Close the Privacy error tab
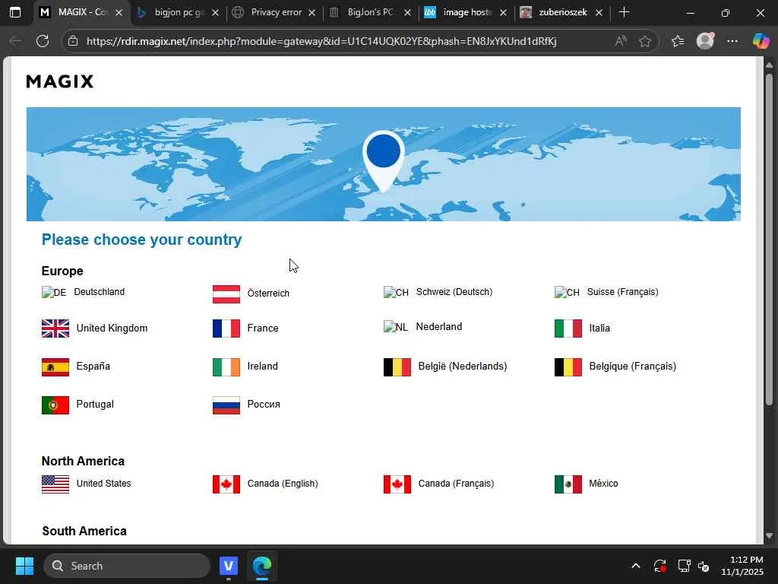Screen dimensions: 778x584 pyautogui.click(x=312, y=13)
